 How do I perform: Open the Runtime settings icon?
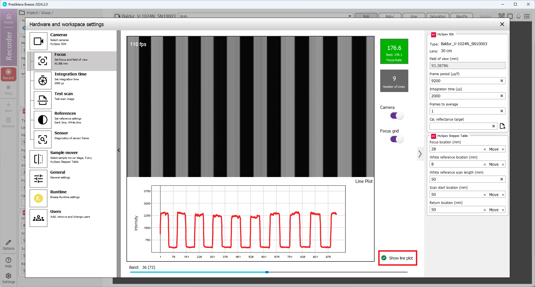coord(38,198)
